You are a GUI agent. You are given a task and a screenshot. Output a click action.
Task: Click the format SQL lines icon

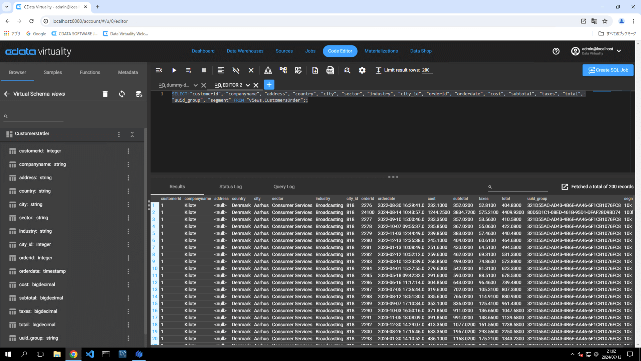point(221,70)
